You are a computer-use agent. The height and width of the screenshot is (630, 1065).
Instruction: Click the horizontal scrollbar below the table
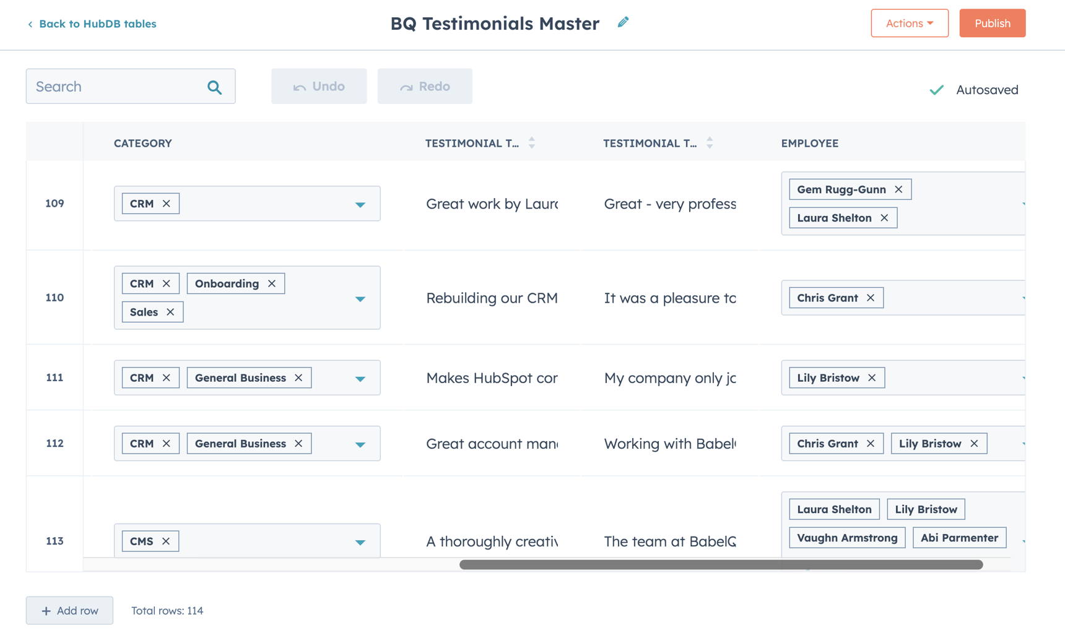click(720, 564)
